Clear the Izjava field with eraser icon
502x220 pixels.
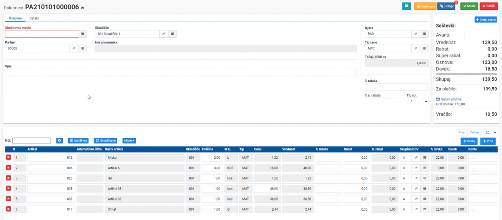click(416, 34)
